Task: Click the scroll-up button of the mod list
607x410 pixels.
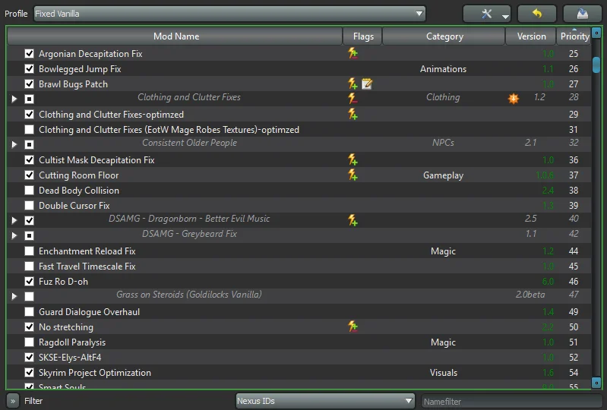Action: tap(596, 33)
